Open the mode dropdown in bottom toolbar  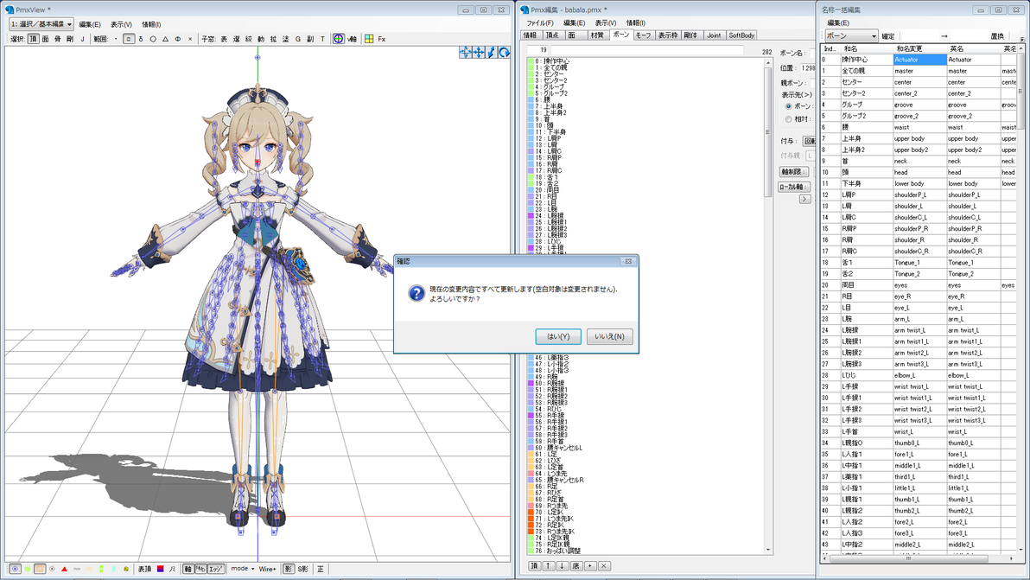coord(243,569)
